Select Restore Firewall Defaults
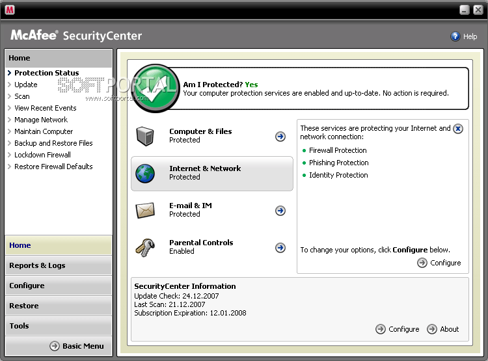Viewport: 488px width, 361px height. pyautogui.click(x=53, y=167)
